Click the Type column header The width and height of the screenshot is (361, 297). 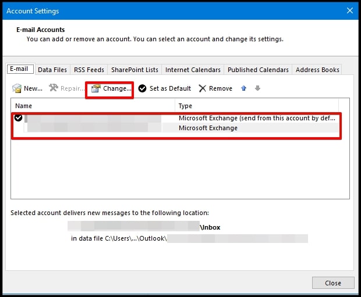point(256,106)
